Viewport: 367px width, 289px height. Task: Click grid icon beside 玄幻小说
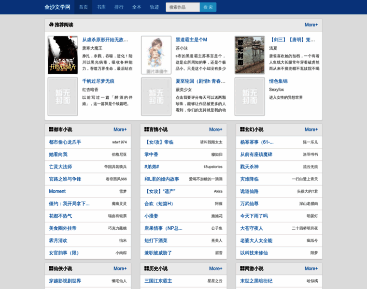point(242,129)
